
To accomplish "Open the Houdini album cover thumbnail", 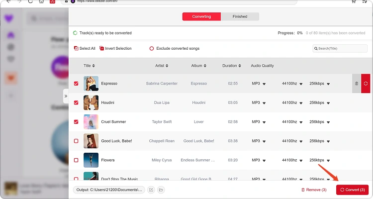I will point(91,102).
